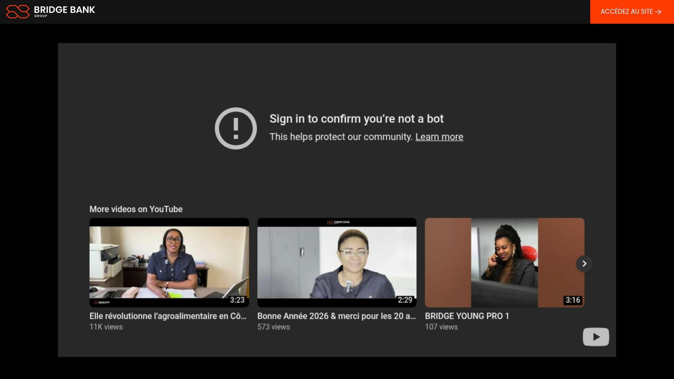Click the Bridge Bank Group wordmark
Viewport: 674px width, 379px height.
[65, 11]
